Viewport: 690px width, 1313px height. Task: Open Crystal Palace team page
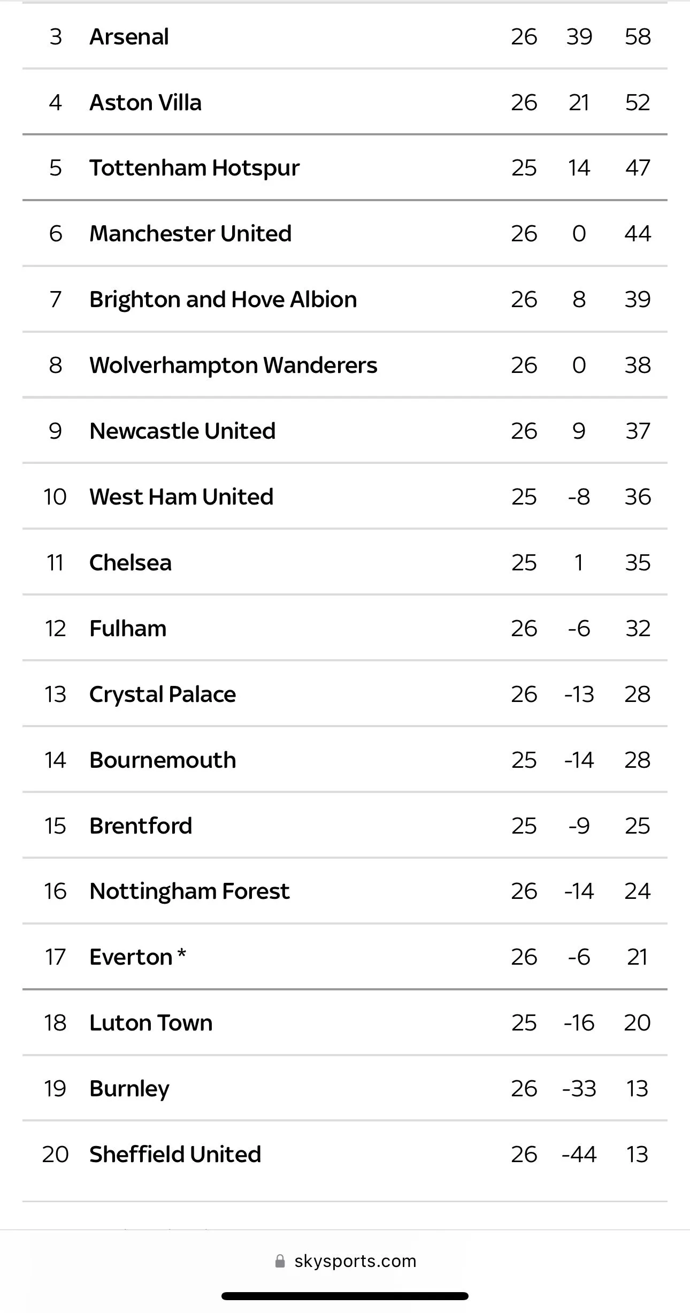(x=163, y=694)
